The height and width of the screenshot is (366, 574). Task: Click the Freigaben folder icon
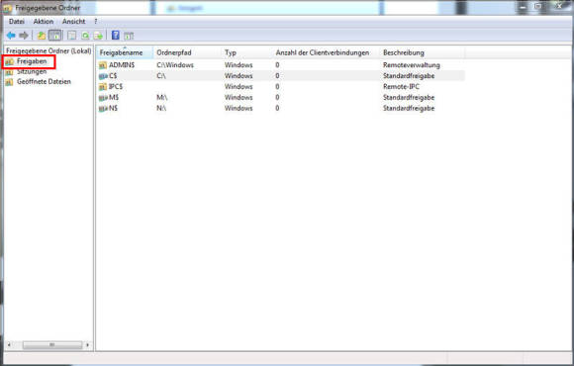10,62
